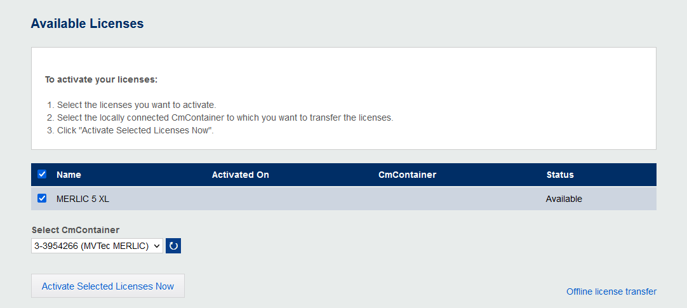The width and height of the screenshot is (687, 308).
Task: Click instruction step one about selecting licenses
Action: point(137,105)
